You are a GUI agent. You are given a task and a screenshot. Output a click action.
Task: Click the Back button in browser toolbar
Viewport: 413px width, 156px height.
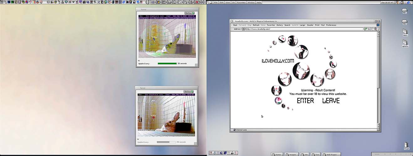point(235,25)
